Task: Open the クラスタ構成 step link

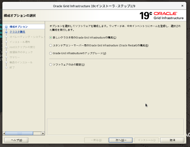Action: point(17,32)
